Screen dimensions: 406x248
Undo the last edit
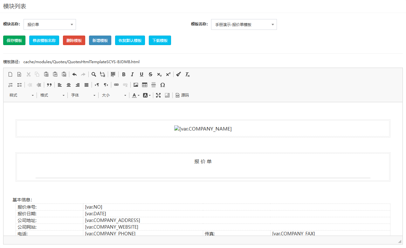point(74,75)
